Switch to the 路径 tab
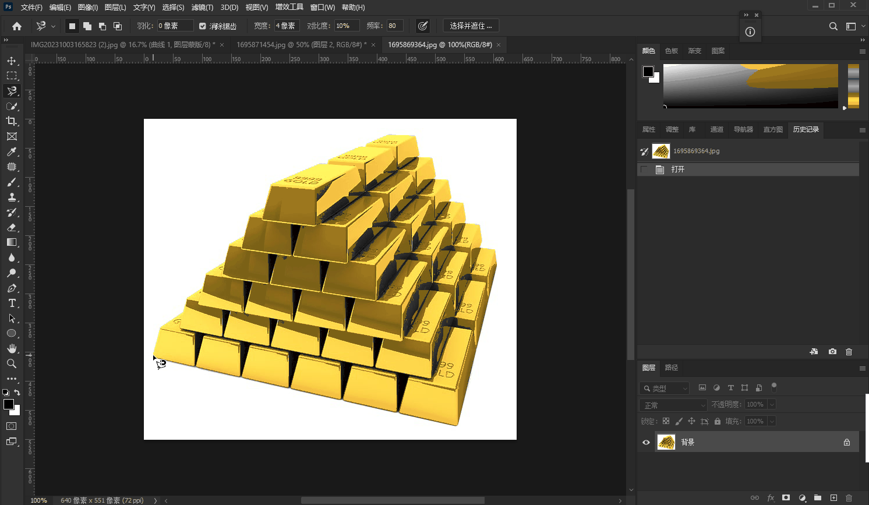The width and height of the screenshot is (869, 505). point(672,368)
